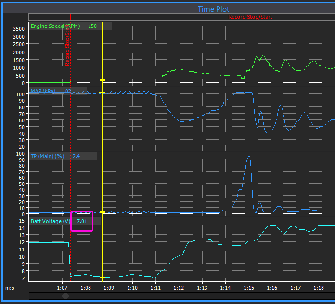Click the m:s time unit label
Viewport: 335px width, 304px height.
coord(10,288)
